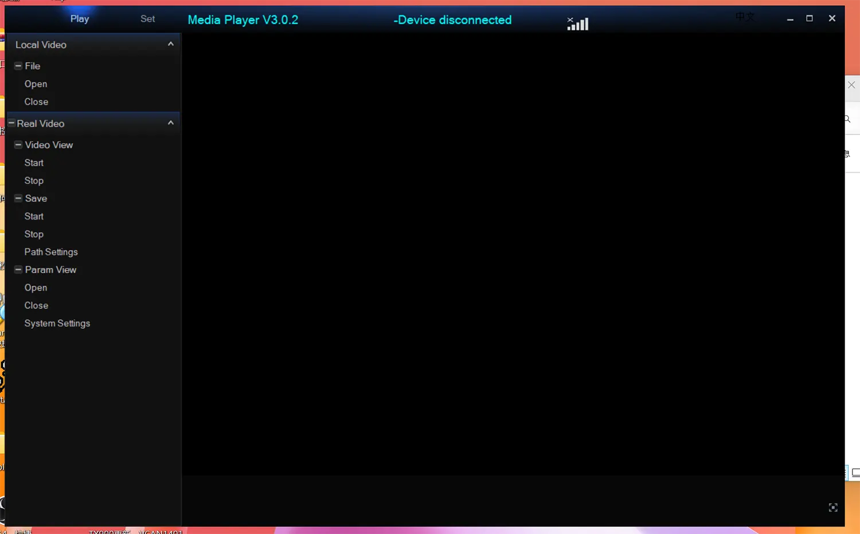Collapse Real Video panel with chevron

[170, 123]
